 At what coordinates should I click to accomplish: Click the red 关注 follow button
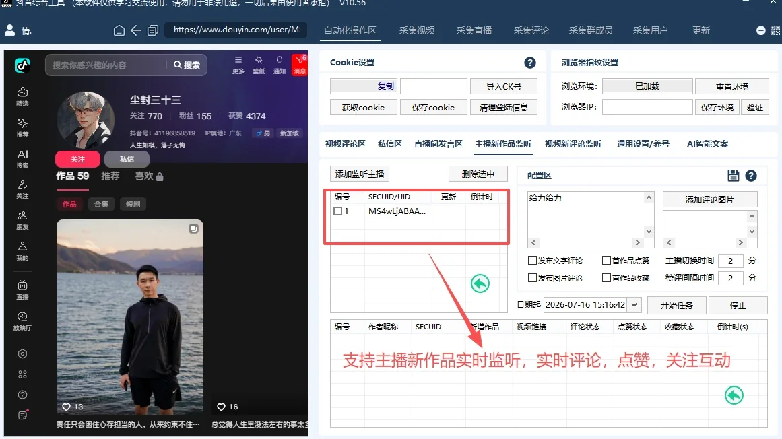click(x=78, y=159)
